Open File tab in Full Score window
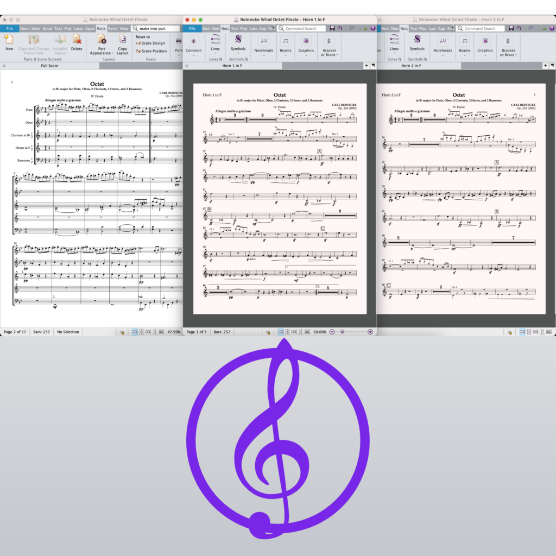 point(10,28)
